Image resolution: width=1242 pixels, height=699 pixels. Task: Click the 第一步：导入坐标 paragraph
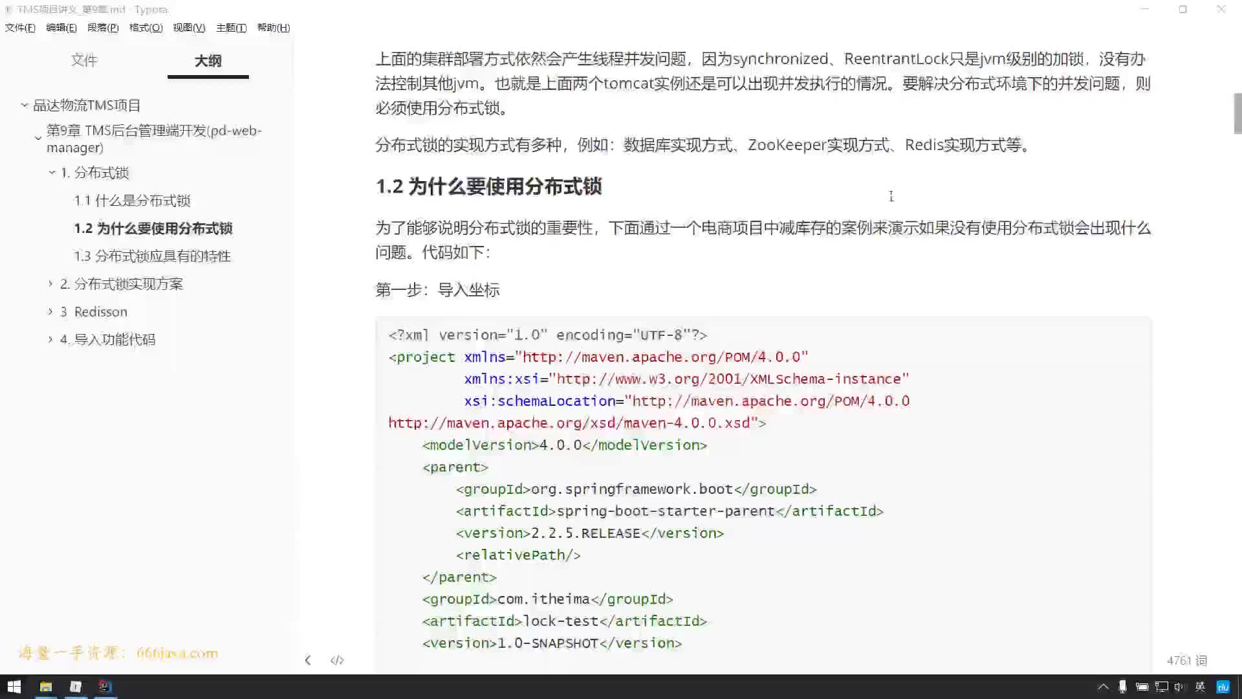point(437,290)
